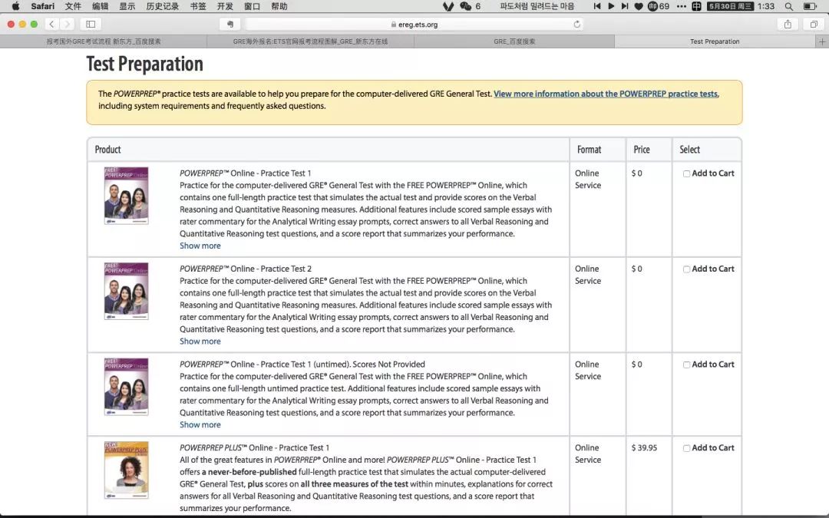The width and height of the screenshot is (829, 518).
Task: Open the input method icon in the menu bar
Action: (x=696, y=6)
